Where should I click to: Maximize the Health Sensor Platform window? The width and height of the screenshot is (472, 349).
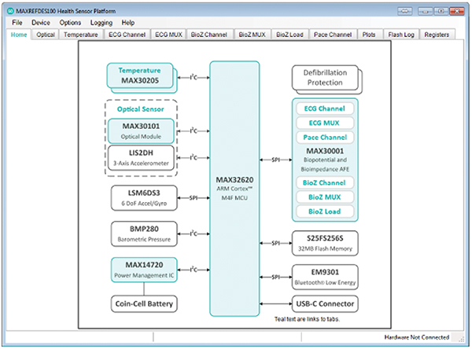[441, 11]
